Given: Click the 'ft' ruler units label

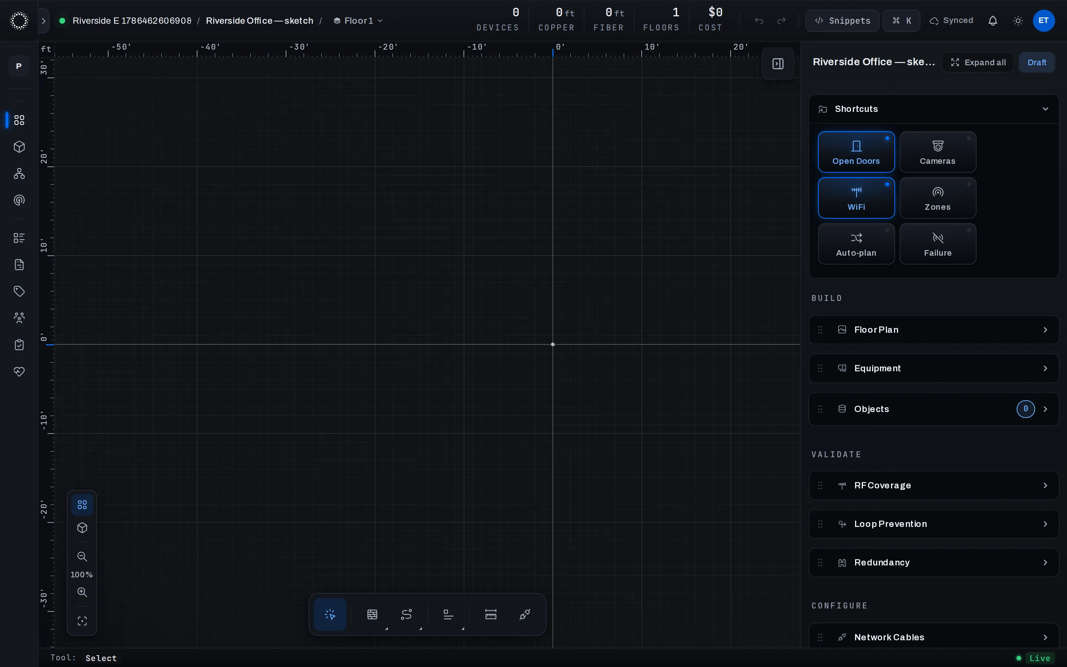Looking at the screenshot, I should (x=46, y=49).
